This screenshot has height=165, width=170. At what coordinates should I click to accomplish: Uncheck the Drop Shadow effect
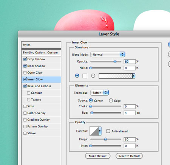[x=25, y=59]
